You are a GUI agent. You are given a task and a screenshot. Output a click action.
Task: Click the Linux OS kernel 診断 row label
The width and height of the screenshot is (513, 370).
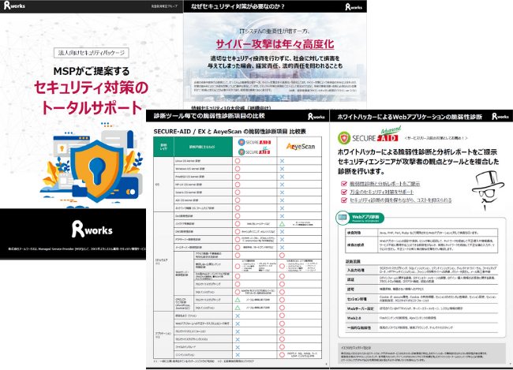tap(188, 161)
